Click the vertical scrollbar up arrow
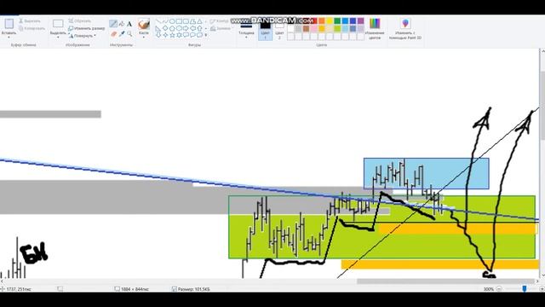 click(x=542, y=51)
